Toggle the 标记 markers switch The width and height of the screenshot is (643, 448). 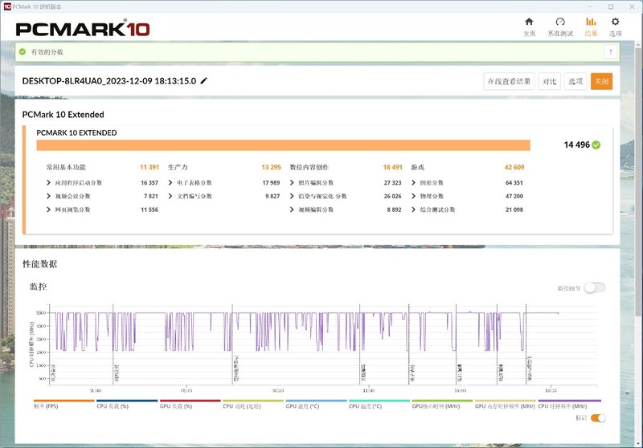click(x=598, y=418)
